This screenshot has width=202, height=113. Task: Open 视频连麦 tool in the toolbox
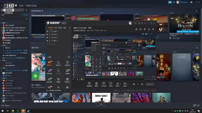[49, 72]
